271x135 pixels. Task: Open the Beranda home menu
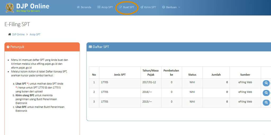point(84,7)
